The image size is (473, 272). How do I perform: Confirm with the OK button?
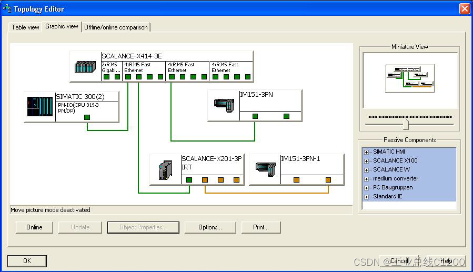27,261
